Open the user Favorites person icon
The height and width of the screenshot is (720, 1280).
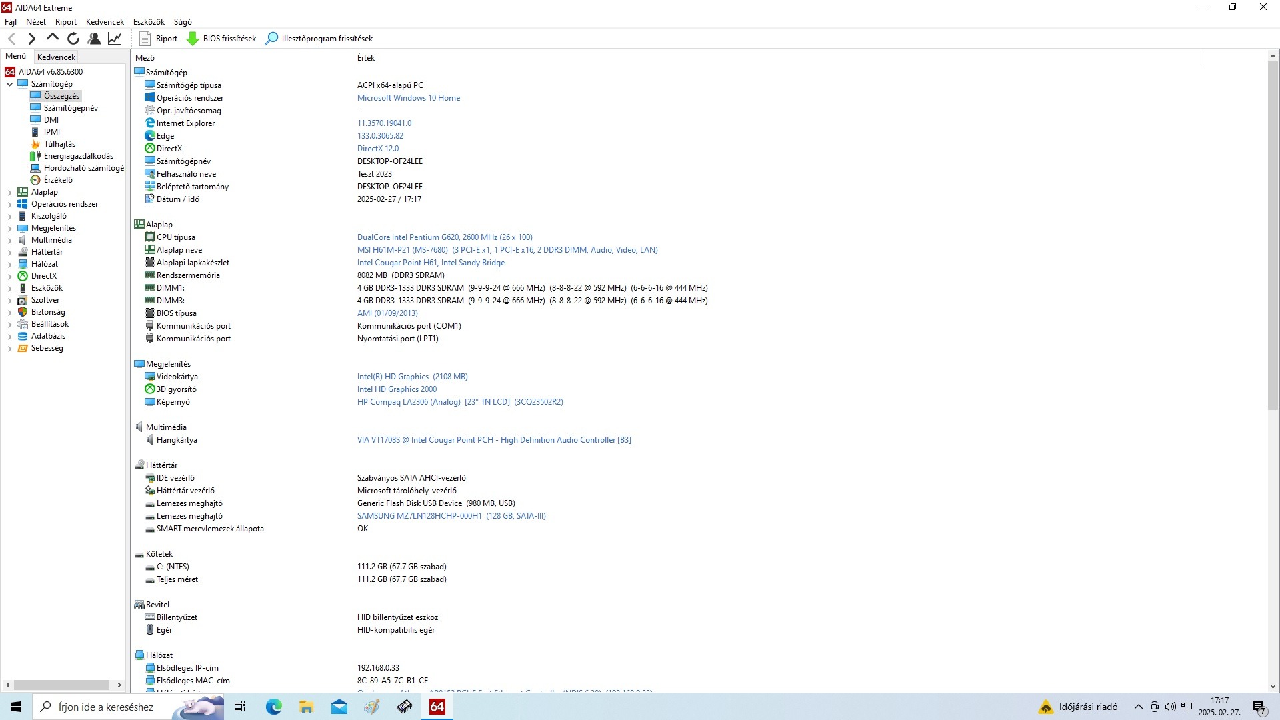click(x=94, y=39)
